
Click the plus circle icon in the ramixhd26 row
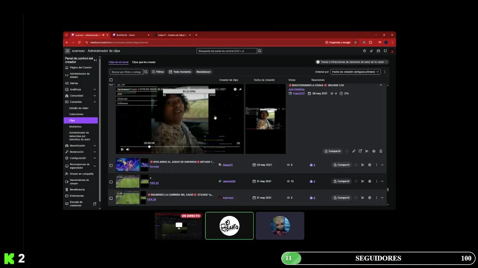point(370,181)
